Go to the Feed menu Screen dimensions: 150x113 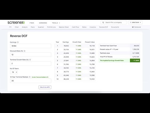pos(32,23)
